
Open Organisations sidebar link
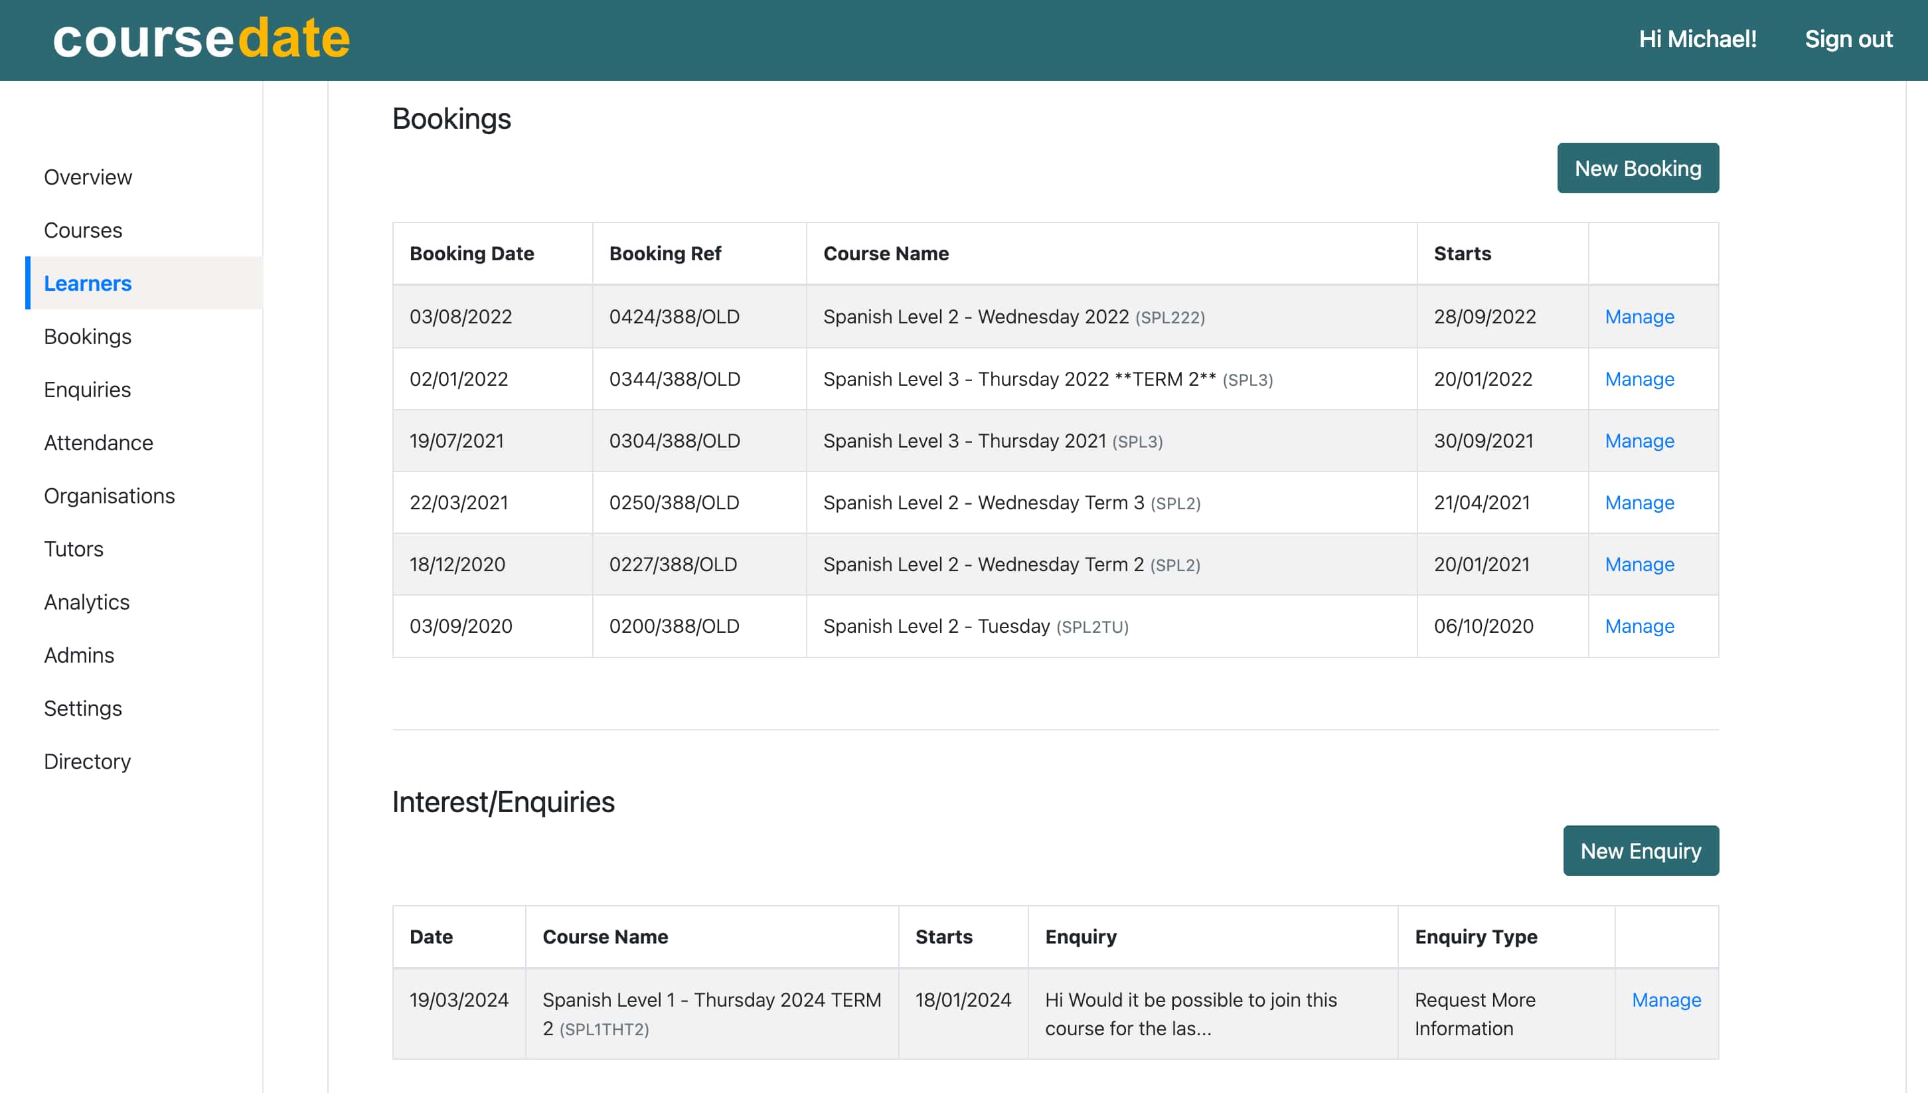click(x=109, y=496)
